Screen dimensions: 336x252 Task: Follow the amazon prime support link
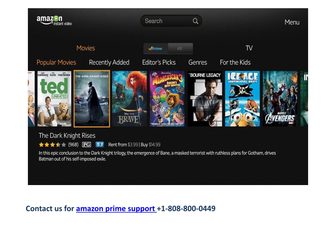[116, 208]
